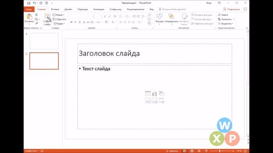Click the Undo arrow icon
Viewport: 273px width, 153px height.
tap(34, 3)
